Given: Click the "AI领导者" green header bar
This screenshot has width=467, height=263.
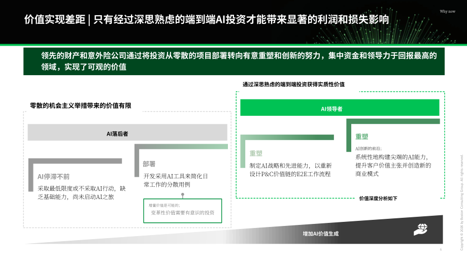Looking at the screenshot, I should pos(340,108).
